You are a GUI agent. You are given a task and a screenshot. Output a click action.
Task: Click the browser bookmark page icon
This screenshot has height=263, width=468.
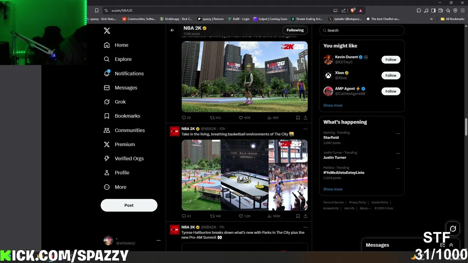point(97,10)
